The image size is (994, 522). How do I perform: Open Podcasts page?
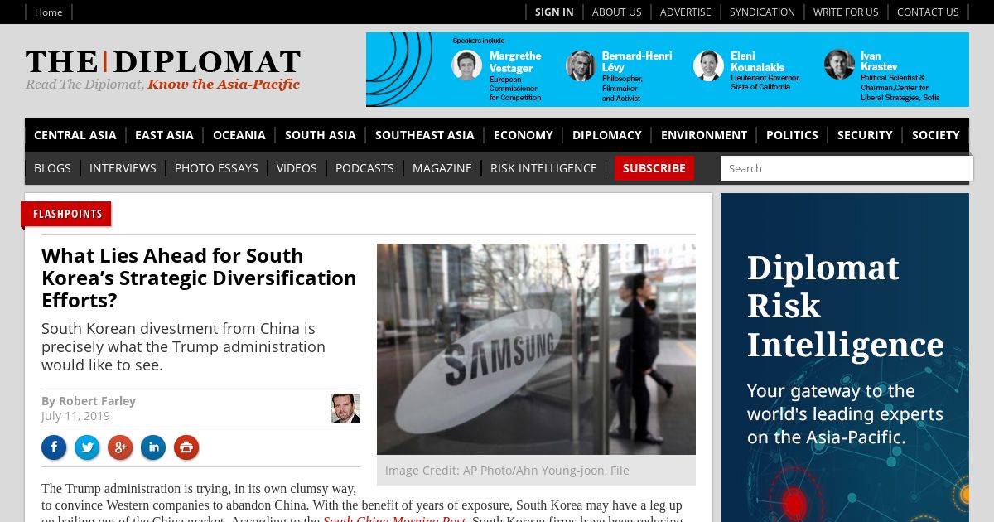tap(364, 168)
